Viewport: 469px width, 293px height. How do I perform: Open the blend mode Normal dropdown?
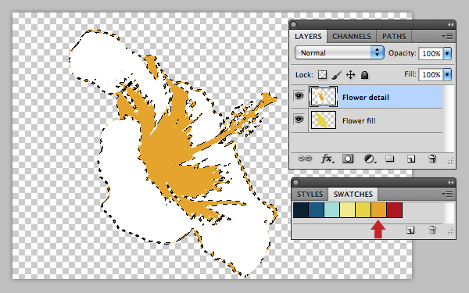(339, 53)
